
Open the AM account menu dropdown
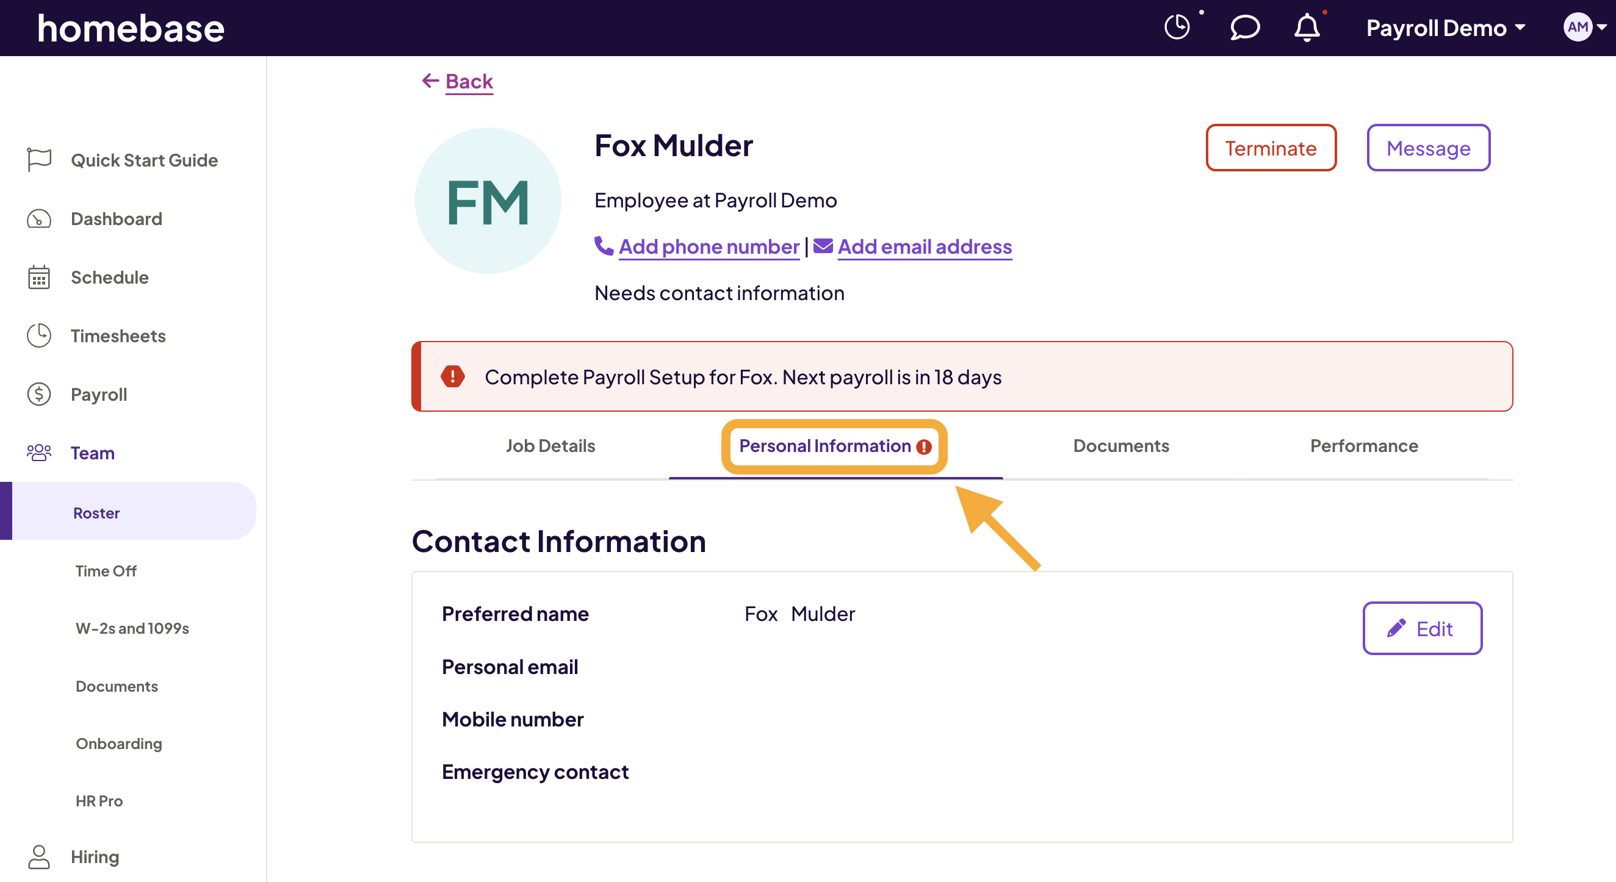click(x=1581, y=27)
